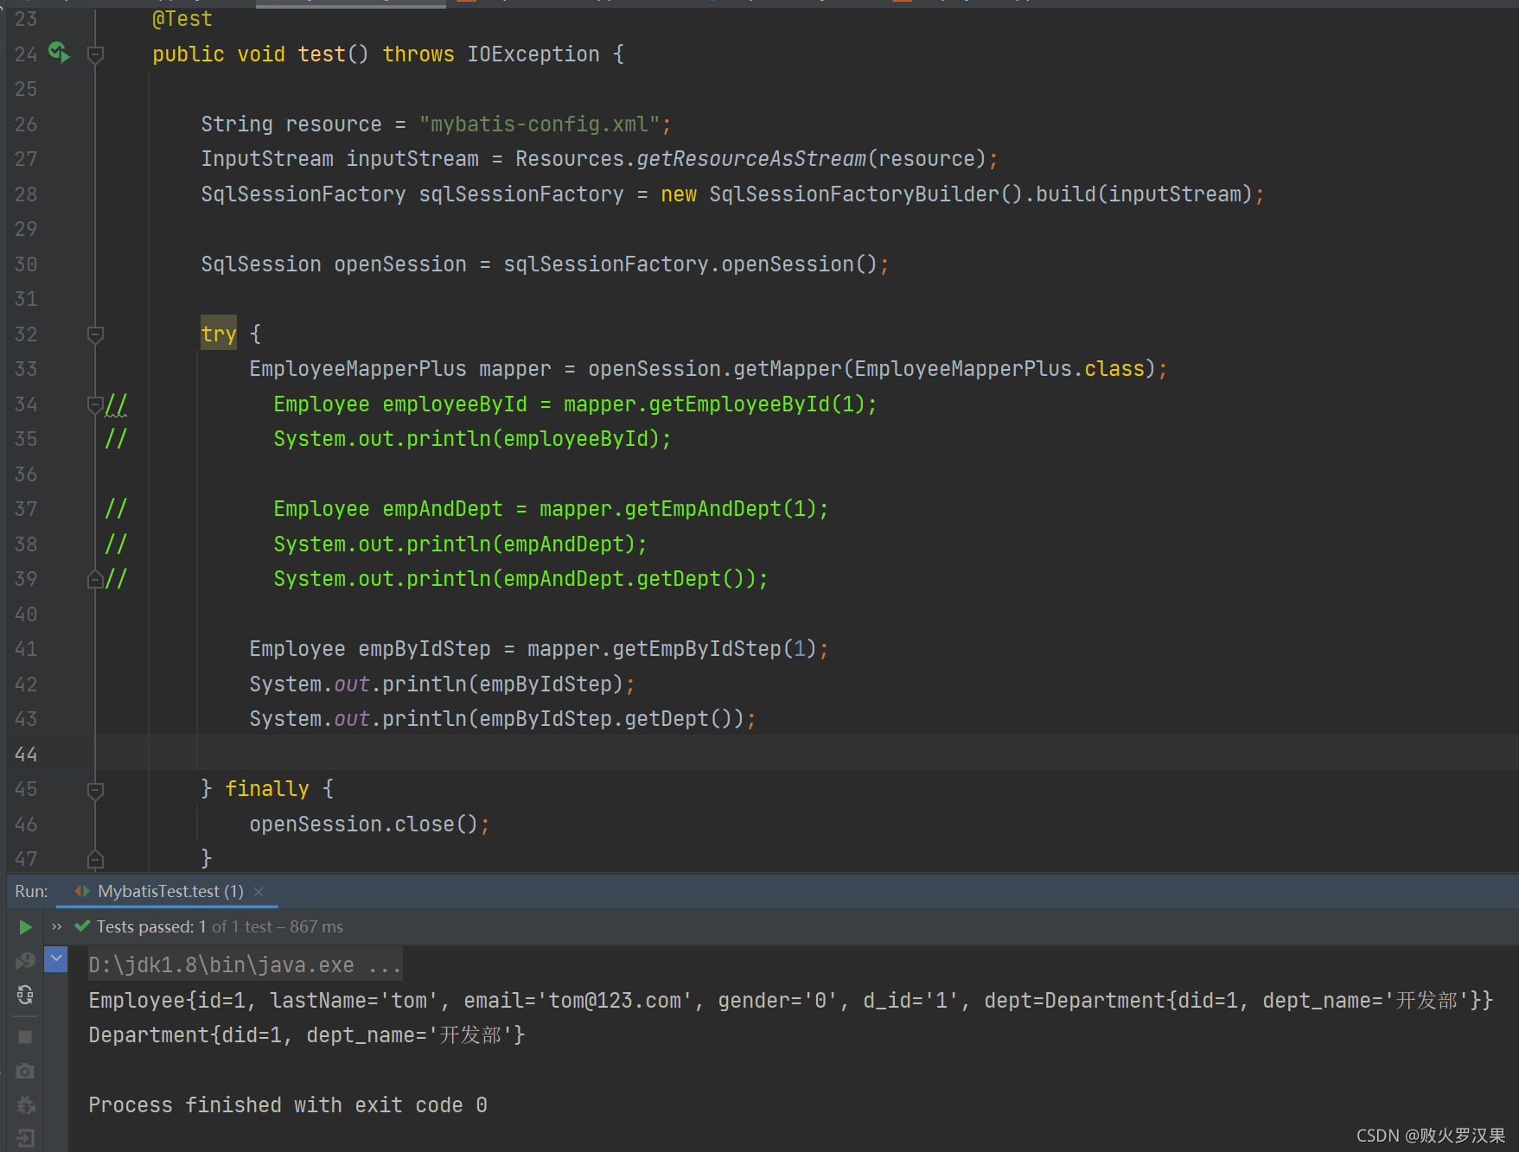Click the dump threads camera icon
1519x1152 pixels.
coord(26,1072)
